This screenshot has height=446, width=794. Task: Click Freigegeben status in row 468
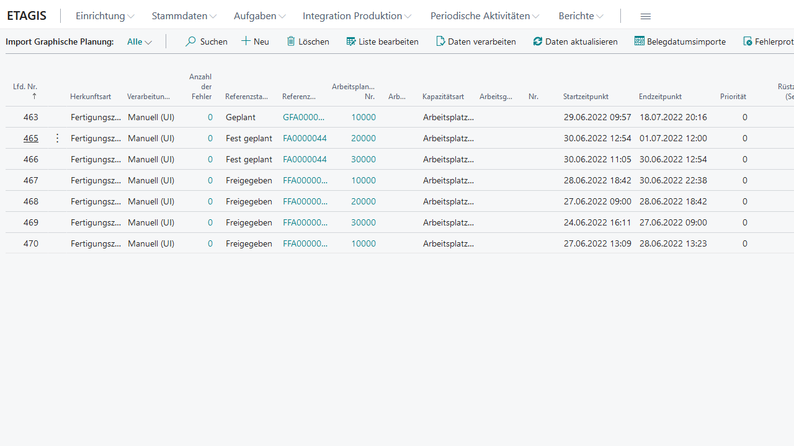(x=249, y=201)
